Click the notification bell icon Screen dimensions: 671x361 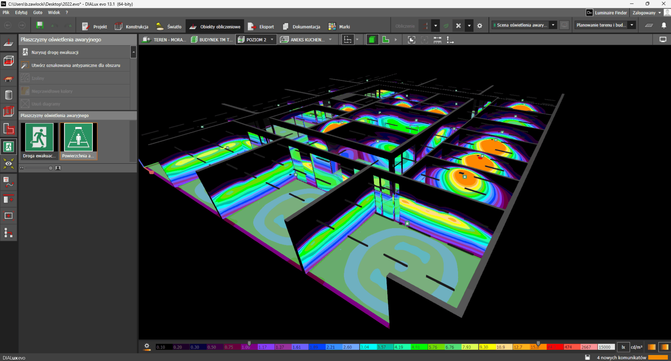coord(664,25)
